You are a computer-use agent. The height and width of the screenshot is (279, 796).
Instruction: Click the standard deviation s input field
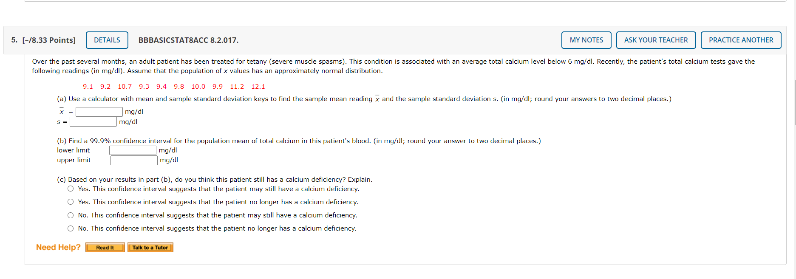pyautogui.click(x=93, y=121)
